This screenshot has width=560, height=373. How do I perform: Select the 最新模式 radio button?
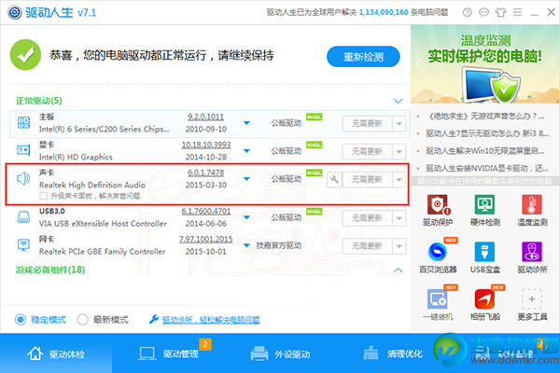82,320
